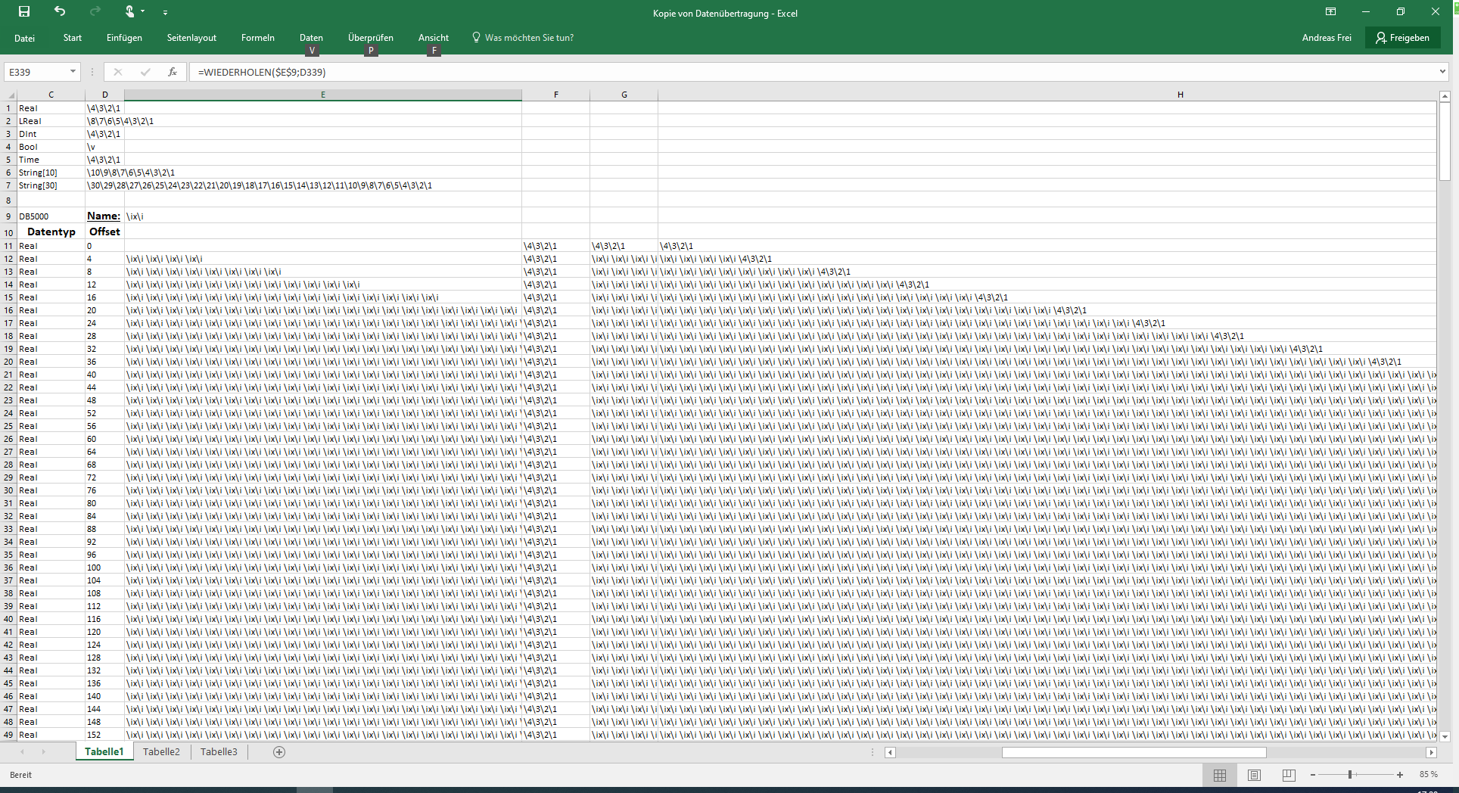Viewport: 1459px width, 793px height.
Task: Click the Save icon in title bar
Action: point(24,12)
